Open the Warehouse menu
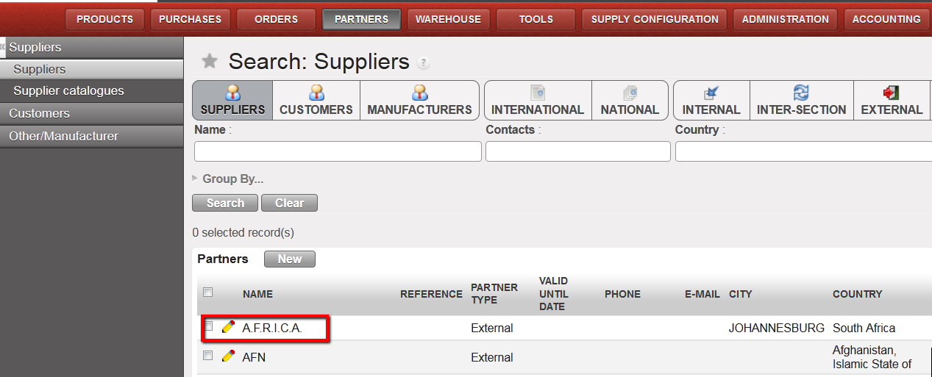The width and height of the screenshot is (932, 377). [448, 19]
